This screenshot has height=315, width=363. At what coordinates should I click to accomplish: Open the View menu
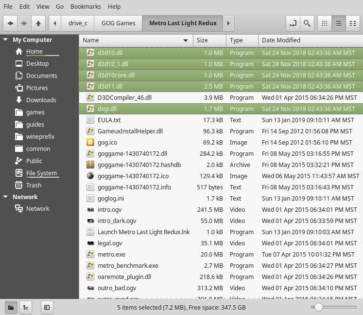pyautogui.click(x=43, y=6)
